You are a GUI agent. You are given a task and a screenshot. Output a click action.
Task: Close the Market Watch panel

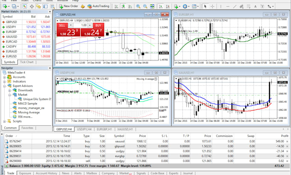[x=50, y=11]
